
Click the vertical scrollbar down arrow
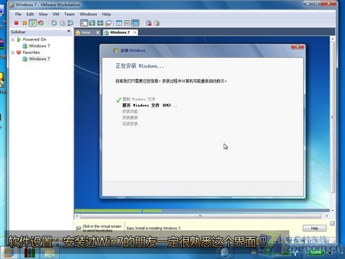333,210
